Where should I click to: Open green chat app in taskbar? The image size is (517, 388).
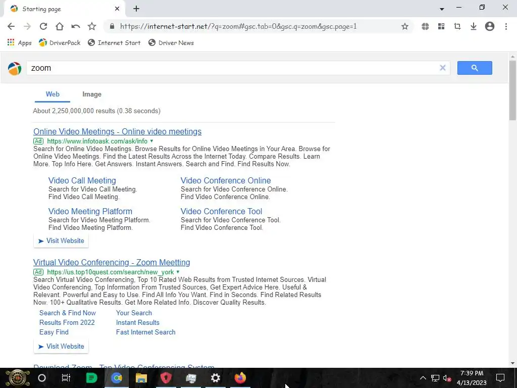(x=91, y=378)
